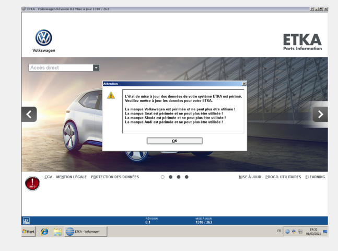
Task: Click the line about marque Volkswagen périmée
Action: pyautogui.click(x=180, y=109)
